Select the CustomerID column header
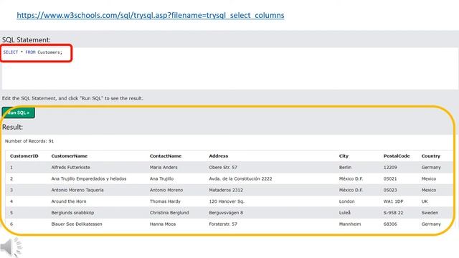The image size is (459, 258). pos(24,156)
